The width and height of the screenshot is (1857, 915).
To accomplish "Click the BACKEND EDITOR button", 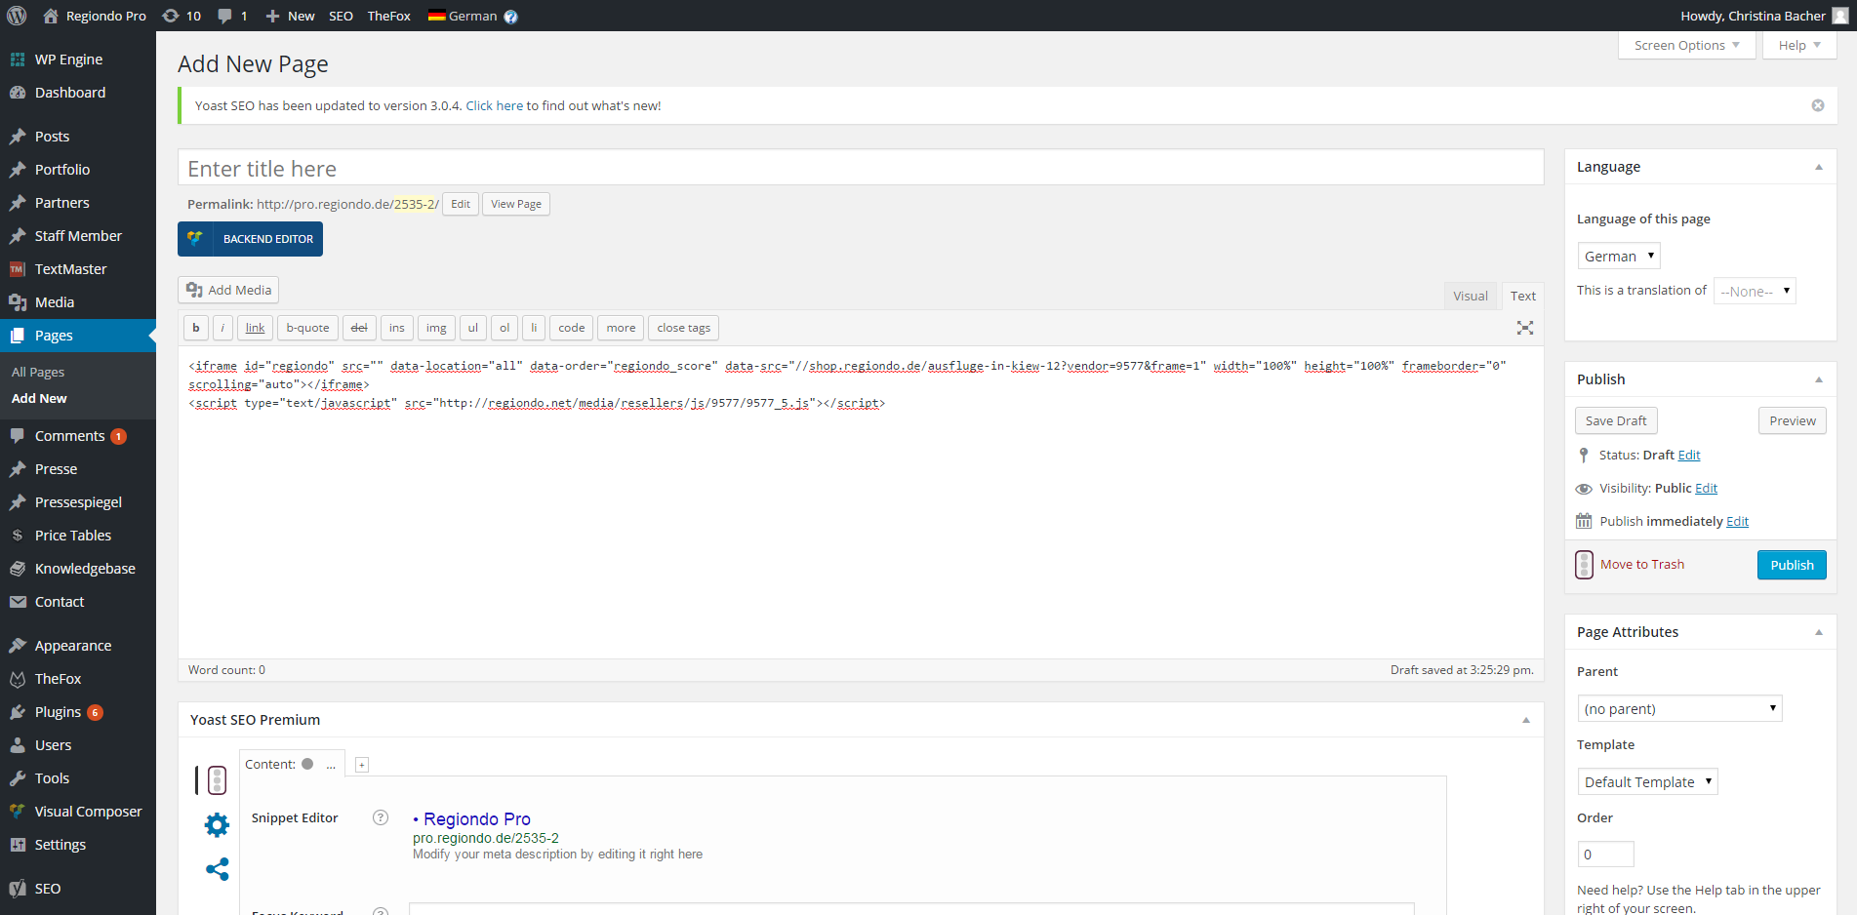I will 250,239.
